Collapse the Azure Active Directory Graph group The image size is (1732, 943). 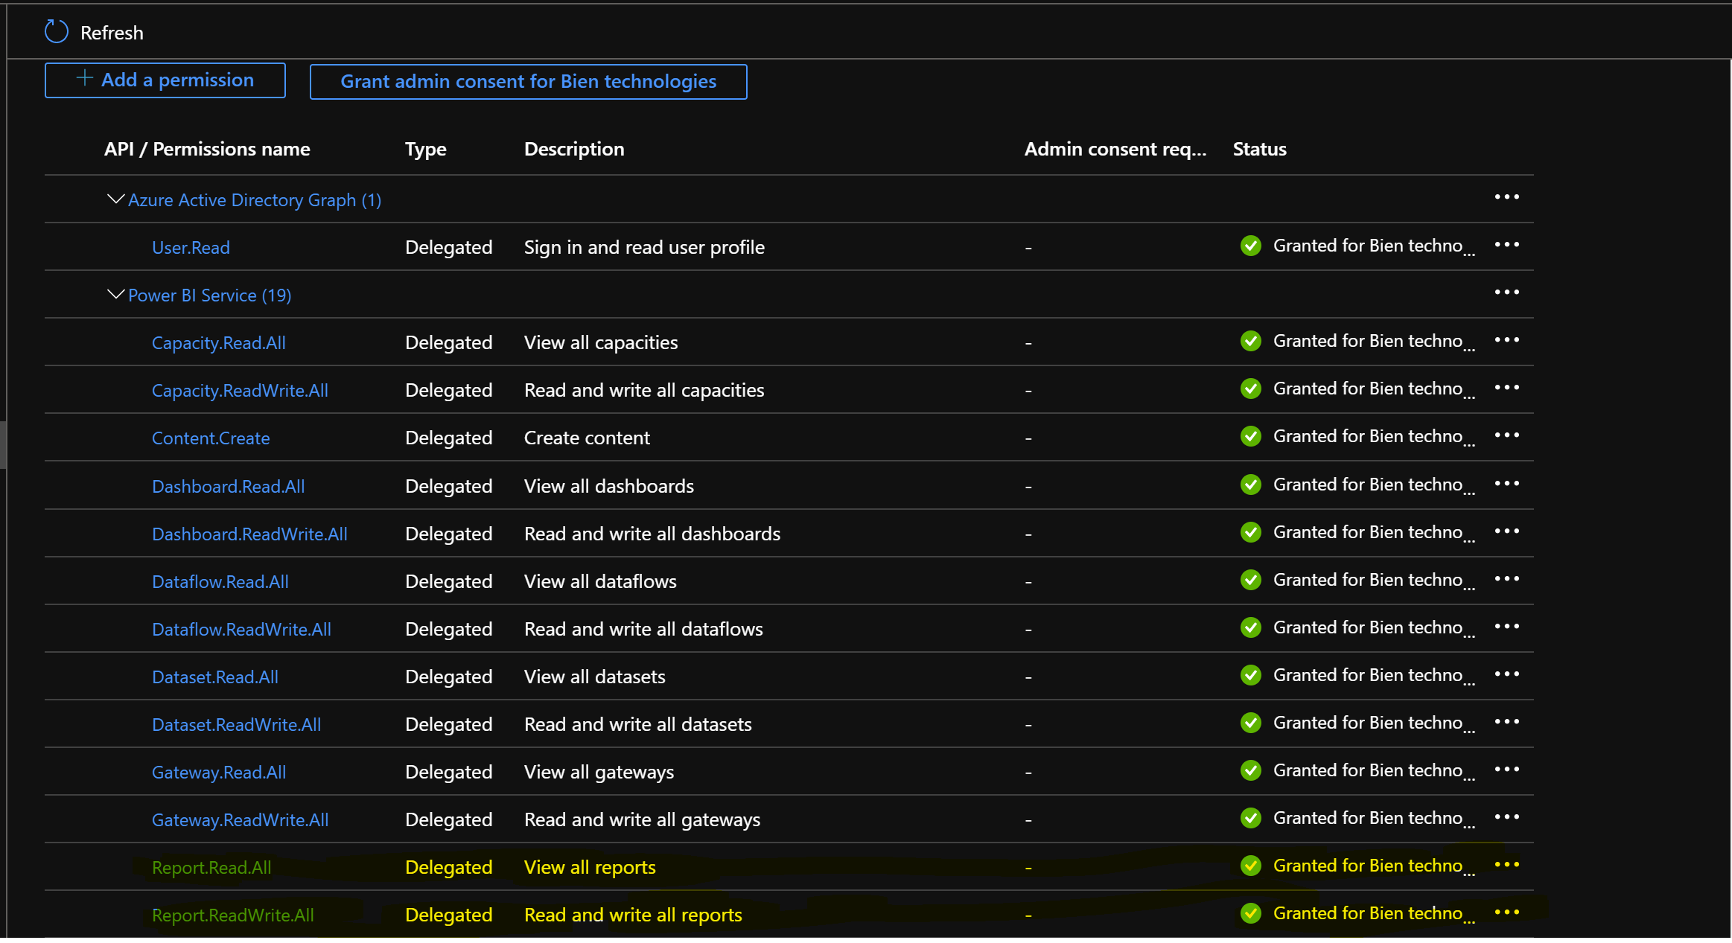tap(115, 199)
